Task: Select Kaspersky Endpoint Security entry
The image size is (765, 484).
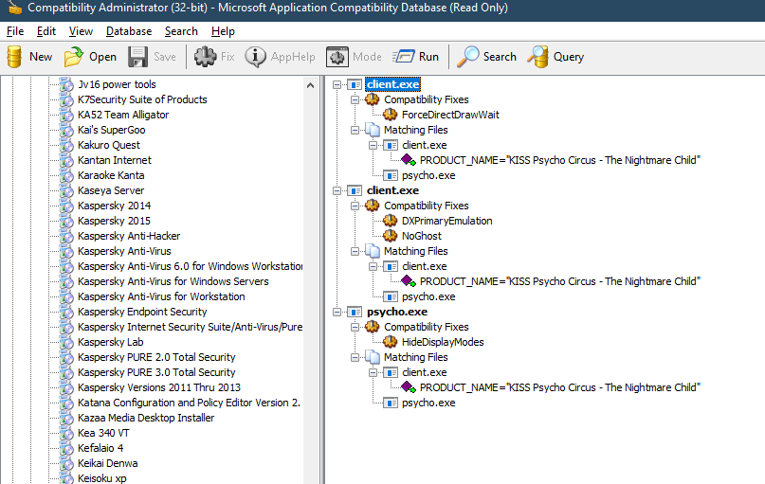Action: (x=142, y=312)
